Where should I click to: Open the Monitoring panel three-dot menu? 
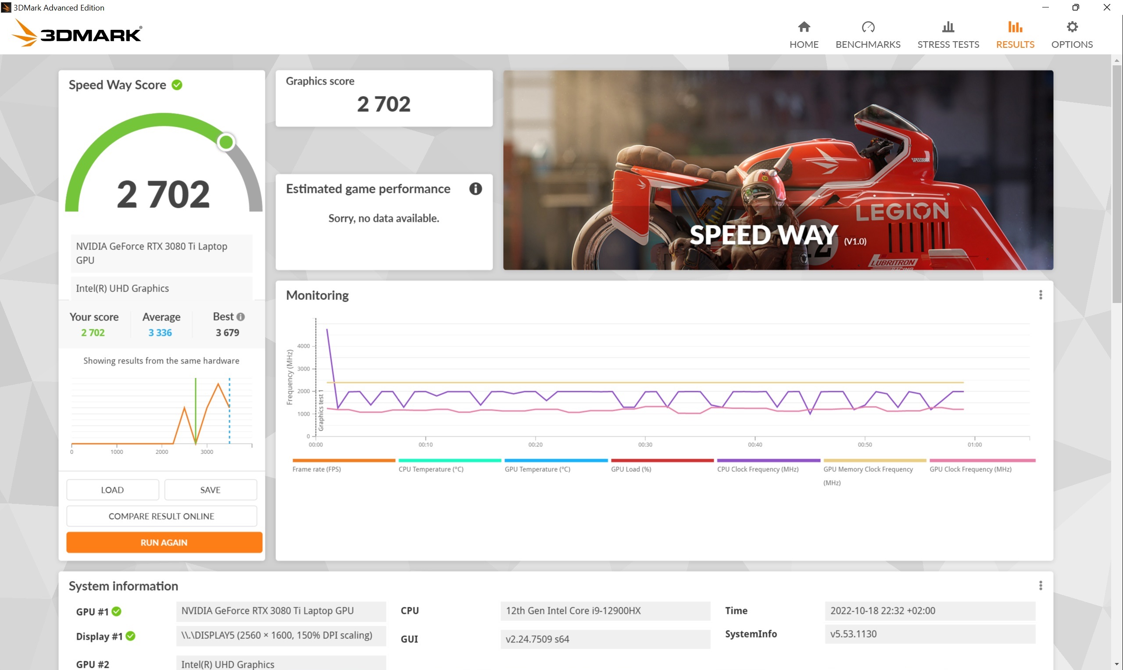pyautogui.click(x=1041, y=295)
